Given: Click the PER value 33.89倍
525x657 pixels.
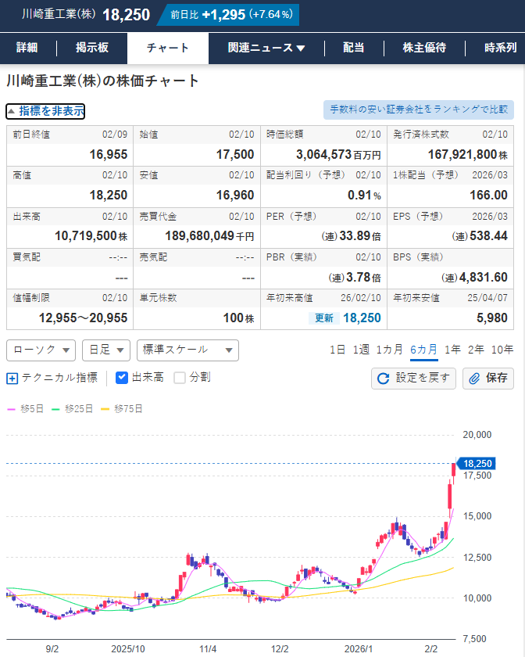Looking at the screenshot, I should pyautogui.click(x=352, y=236).
